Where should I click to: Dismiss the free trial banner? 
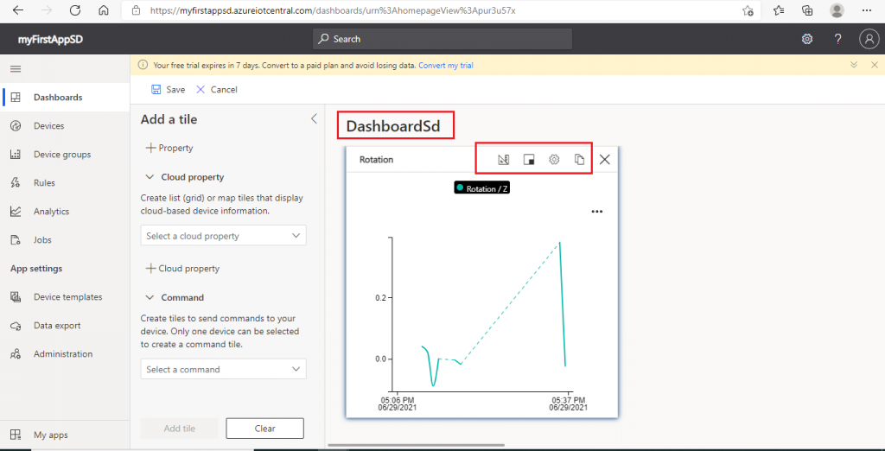pos(875,65)
